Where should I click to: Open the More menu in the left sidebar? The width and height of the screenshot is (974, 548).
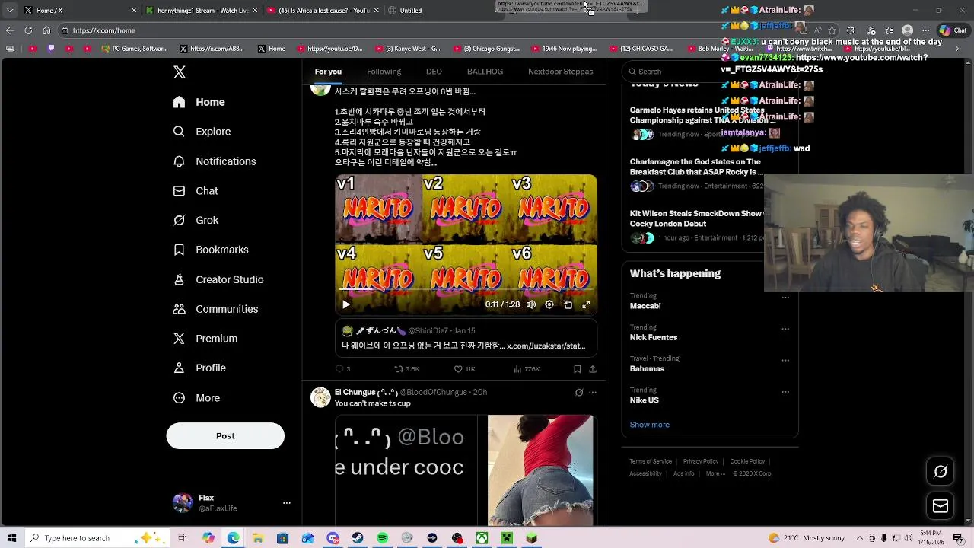point(196,398)
